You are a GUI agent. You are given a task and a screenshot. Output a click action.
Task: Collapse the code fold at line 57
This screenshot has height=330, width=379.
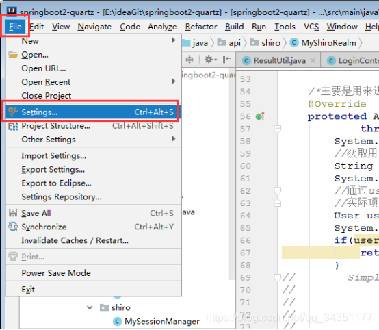tap(278, 128)
